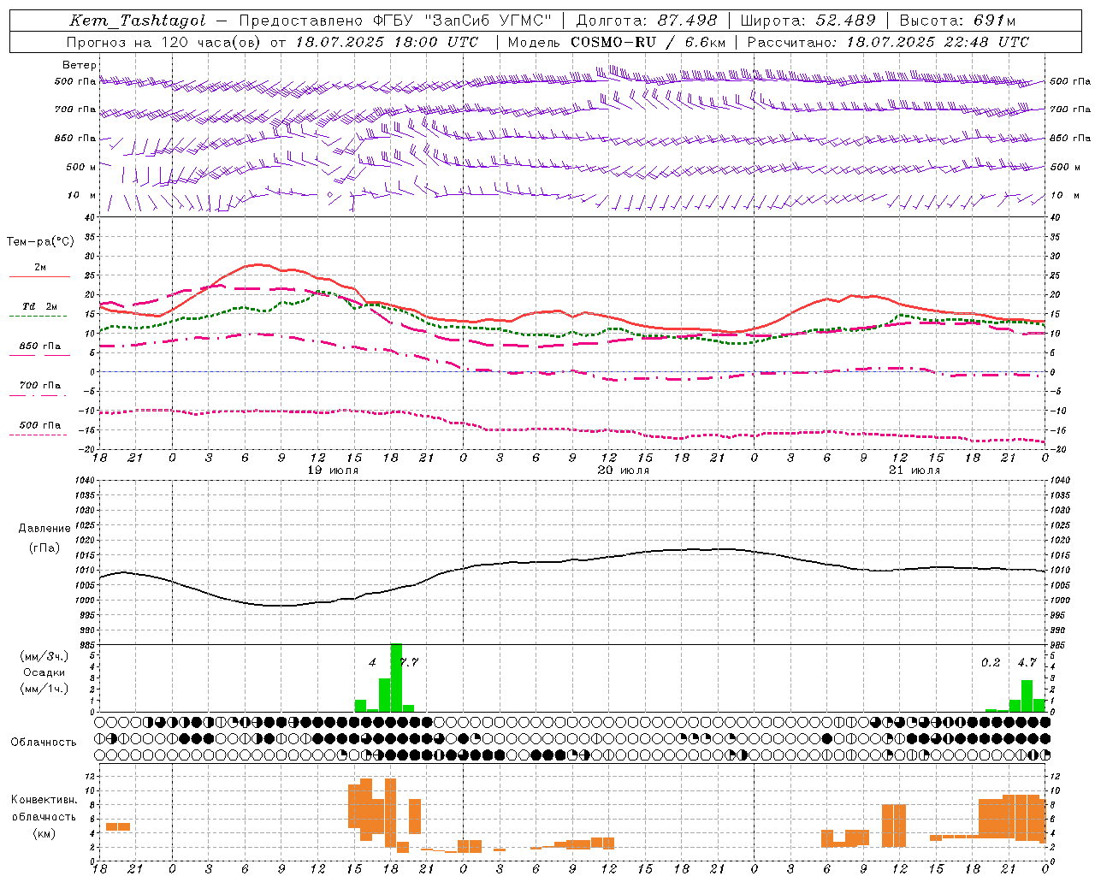Click the Тем-ра(°C) axis title

tap(40, 242)
